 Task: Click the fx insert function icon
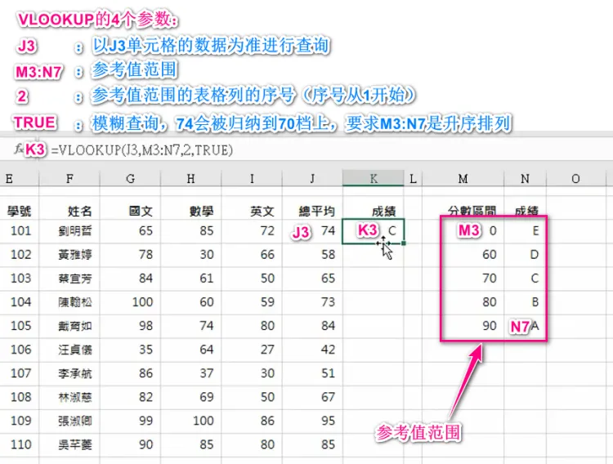tap(18, 149)
